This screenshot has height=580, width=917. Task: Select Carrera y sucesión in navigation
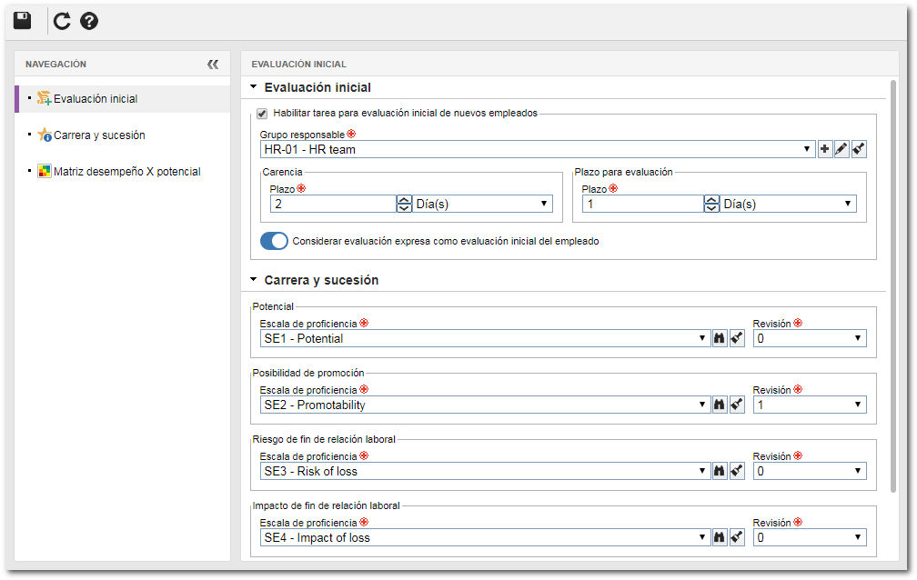click(99, 135)
